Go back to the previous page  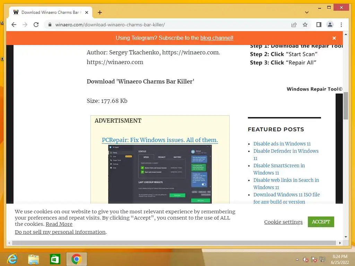coord(14,25)
